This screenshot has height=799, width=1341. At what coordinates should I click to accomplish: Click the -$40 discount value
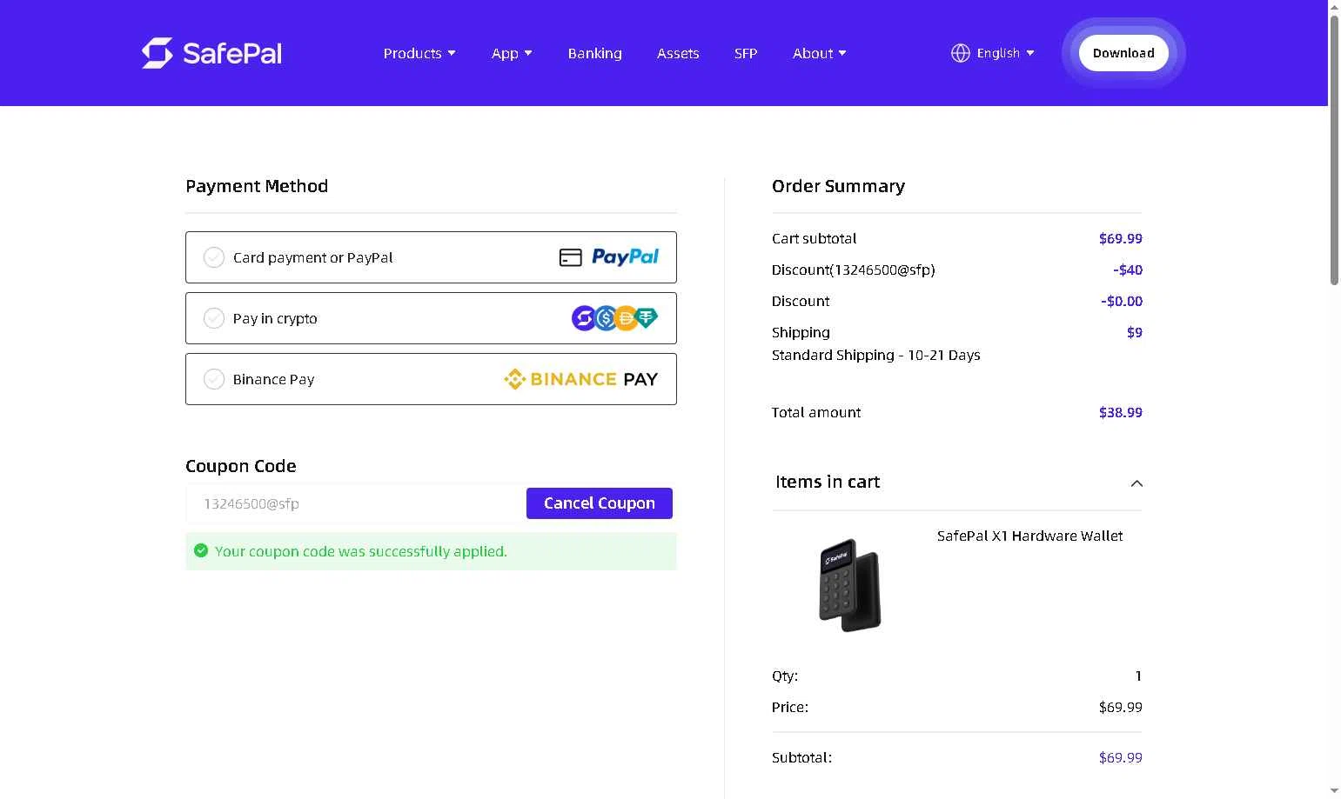tap(1128, 270)
